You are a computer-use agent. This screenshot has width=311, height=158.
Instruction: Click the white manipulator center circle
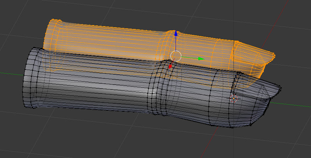tap(176, 56)
